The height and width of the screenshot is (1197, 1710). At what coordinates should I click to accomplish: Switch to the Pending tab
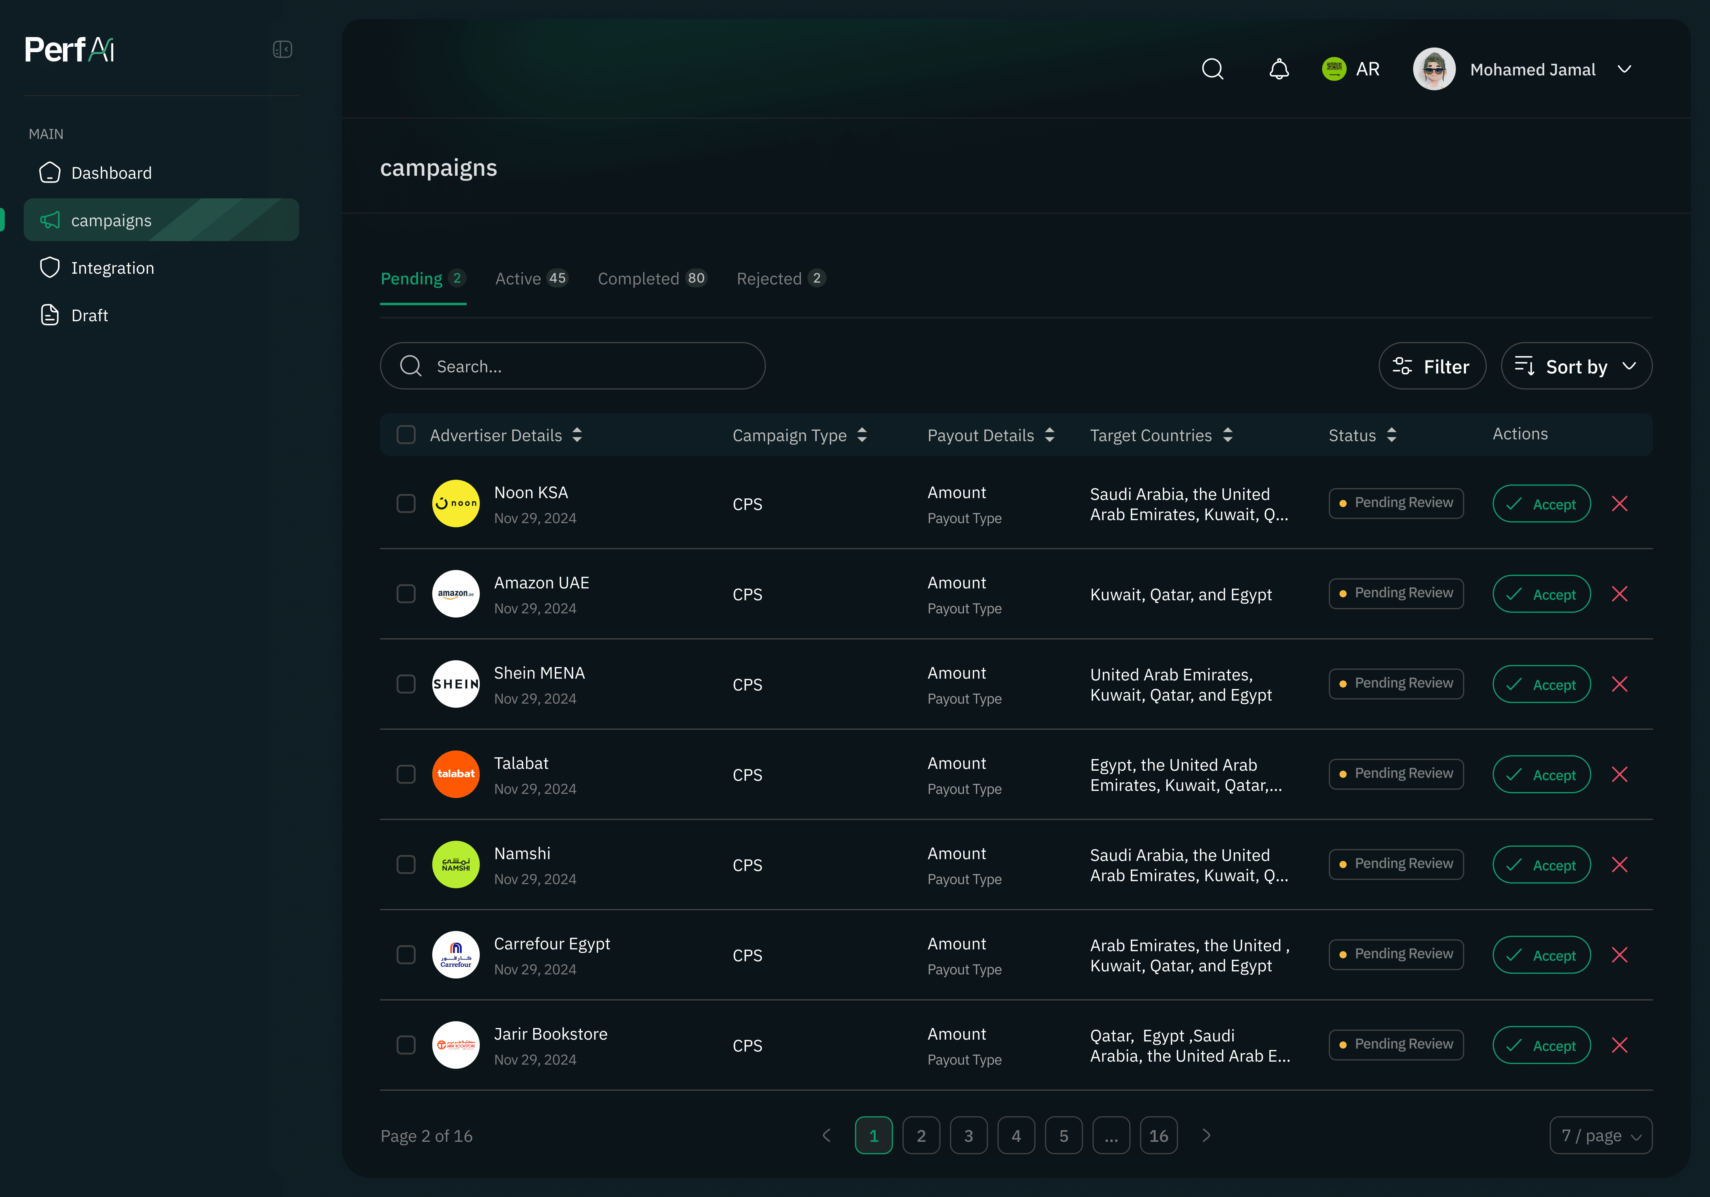[x=423, y=278]
